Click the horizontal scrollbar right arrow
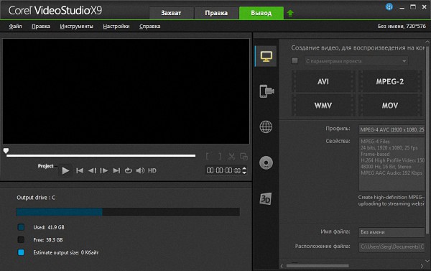 click(422, 266)
